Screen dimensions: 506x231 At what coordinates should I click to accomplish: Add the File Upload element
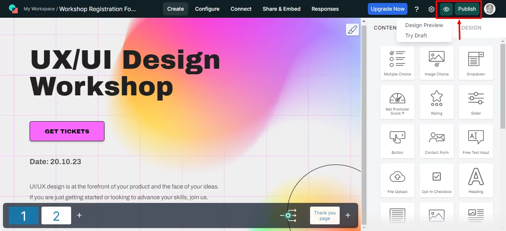tap(397, 180)
